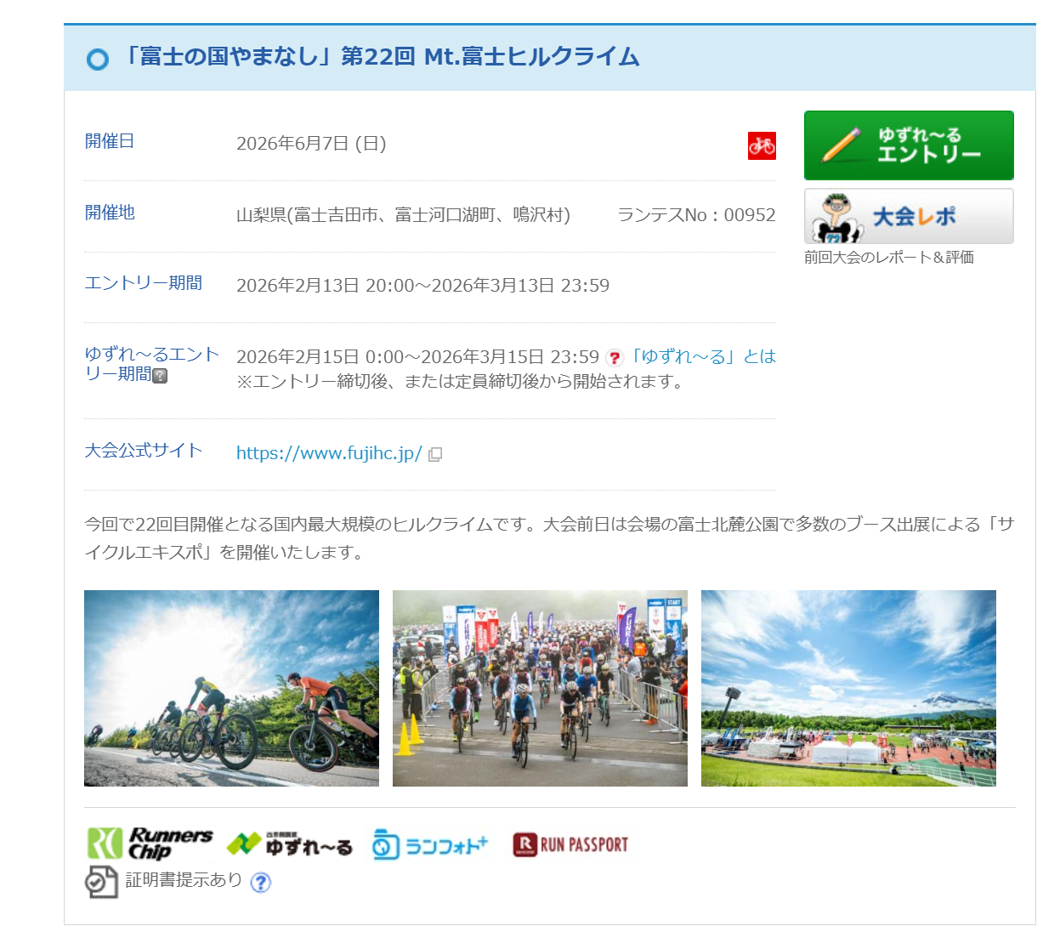Click the gray help icon beside ゆずれ～るエントリー期間
Image resolution: width=1043 pixels, height=932 pixels.
(x=160, y=375)
